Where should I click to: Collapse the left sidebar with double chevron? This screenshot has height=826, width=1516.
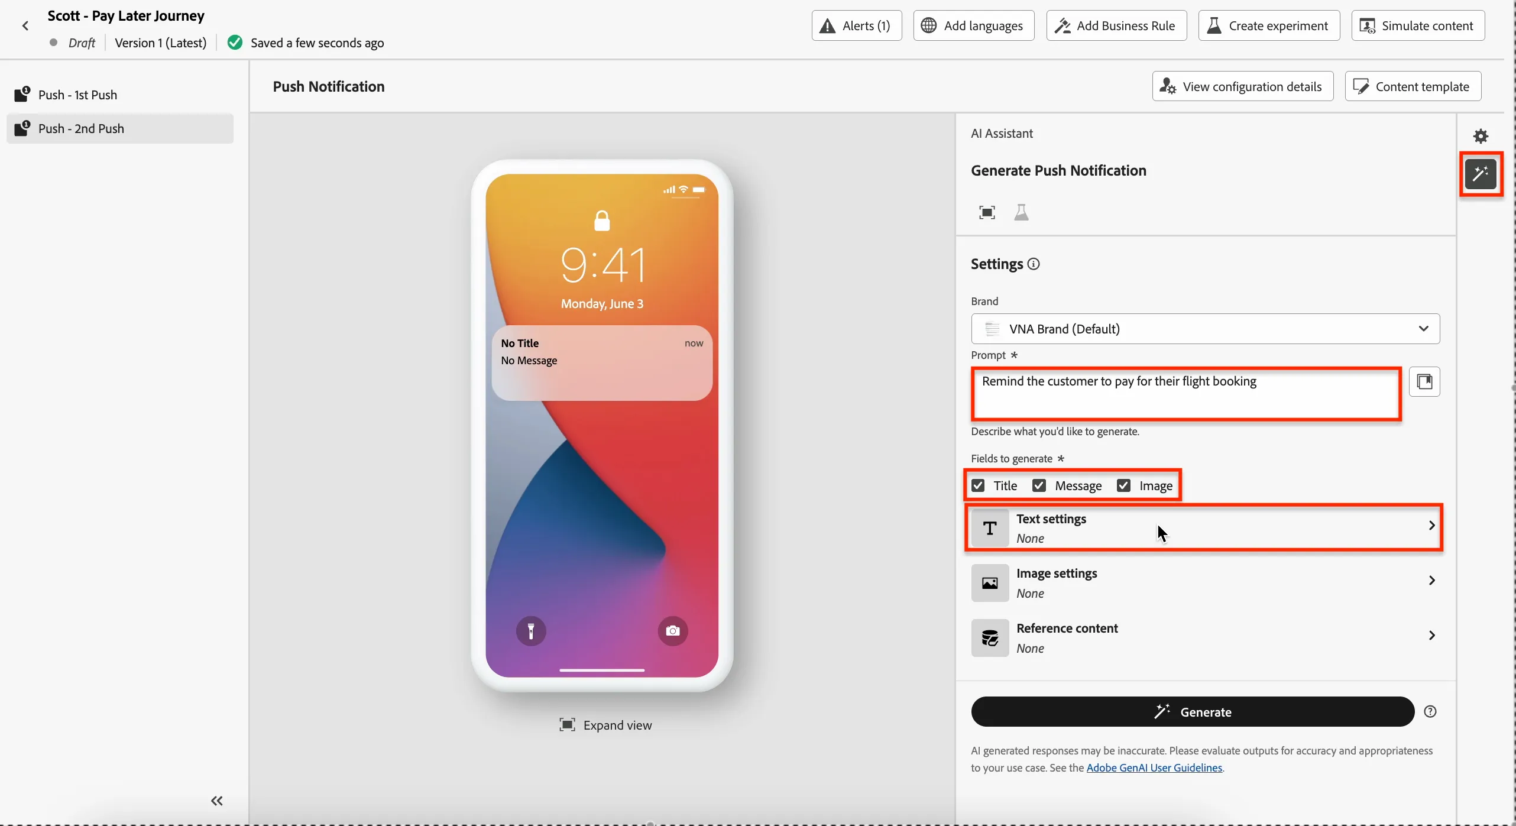(217, 801)
